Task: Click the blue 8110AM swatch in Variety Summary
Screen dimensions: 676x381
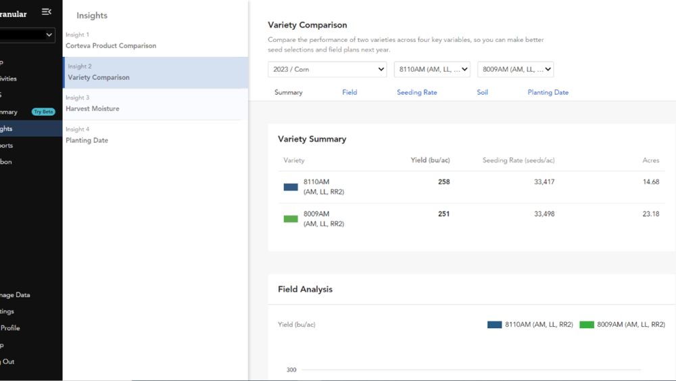Action: pos(291,187)
